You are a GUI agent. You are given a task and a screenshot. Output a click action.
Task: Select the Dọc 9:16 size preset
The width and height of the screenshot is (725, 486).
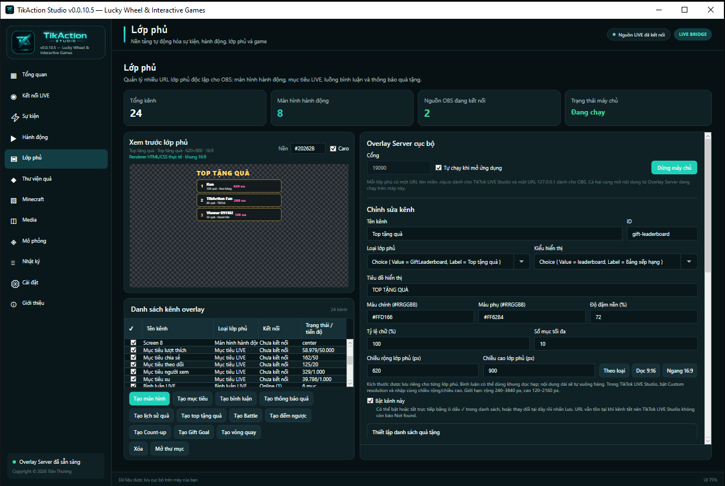646,371
